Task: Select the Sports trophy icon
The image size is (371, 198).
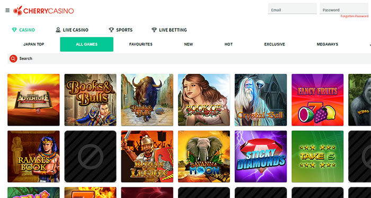Action: coord(111,30)
